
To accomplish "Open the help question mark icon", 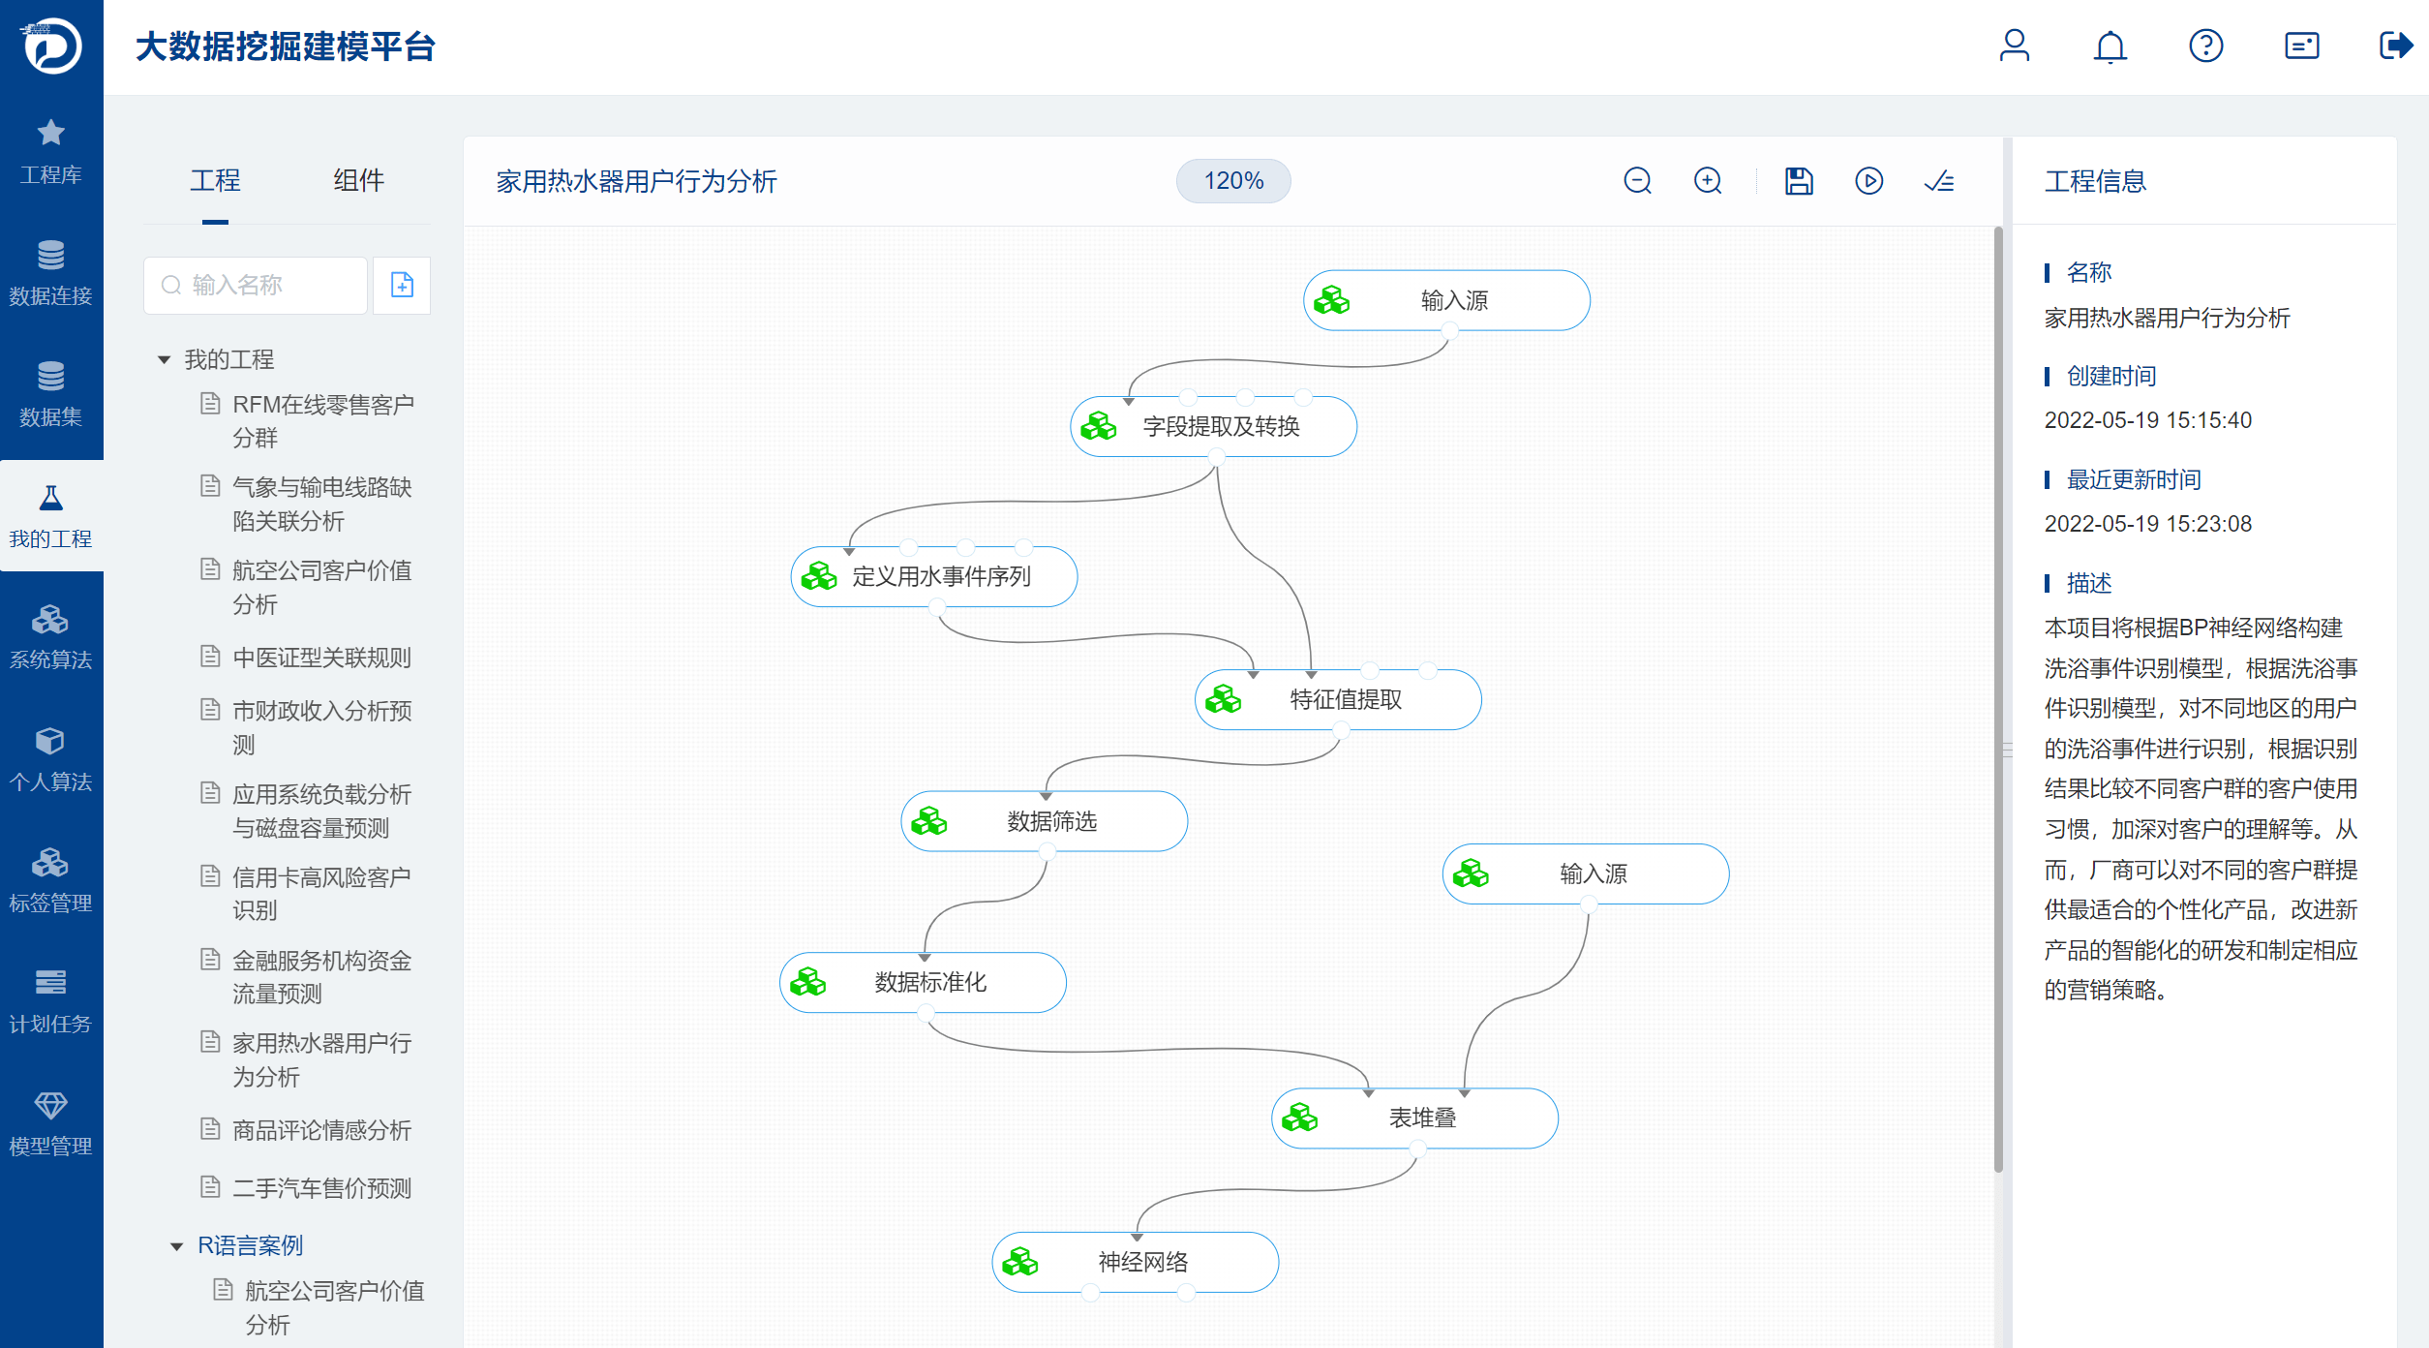I will 2205,46.
